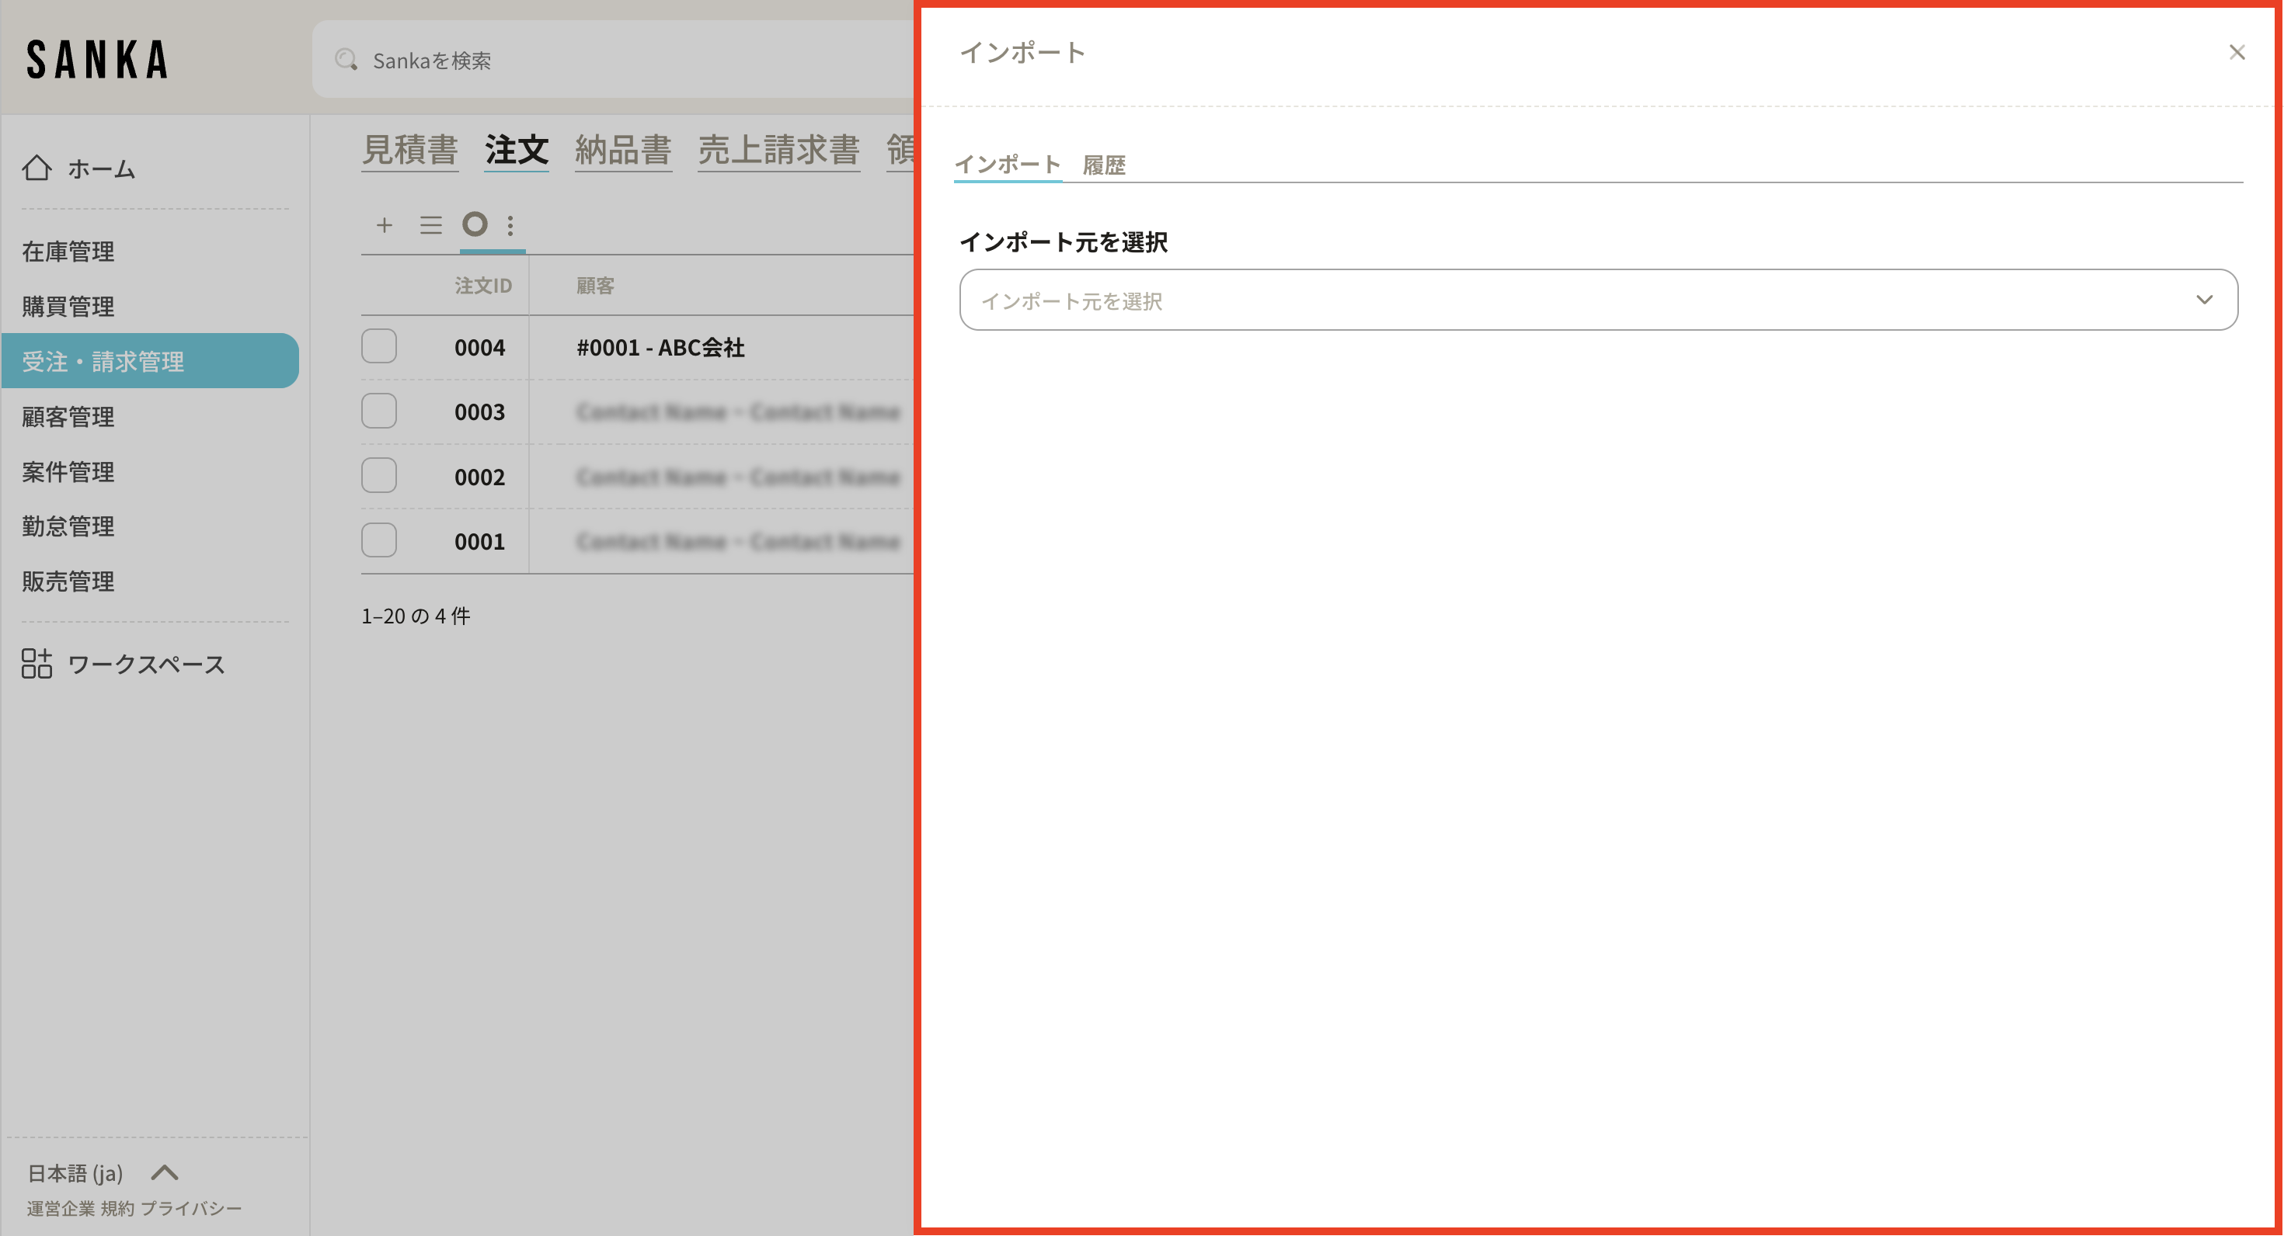Image resolution: width=2284 pixels, height=1236 pixels.
Task: Open the 見積書 tab
Action: [x=409, y=150]
